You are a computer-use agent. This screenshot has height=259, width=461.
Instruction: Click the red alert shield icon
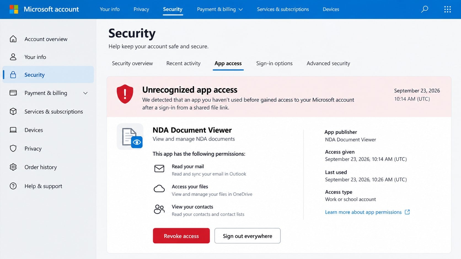[125, 94]
